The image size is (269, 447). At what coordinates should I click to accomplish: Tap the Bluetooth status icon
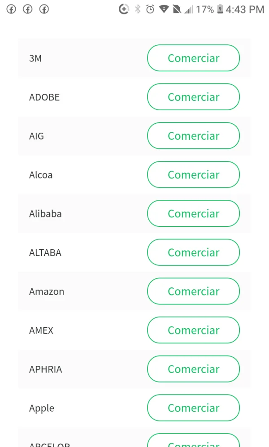(138, 9)
